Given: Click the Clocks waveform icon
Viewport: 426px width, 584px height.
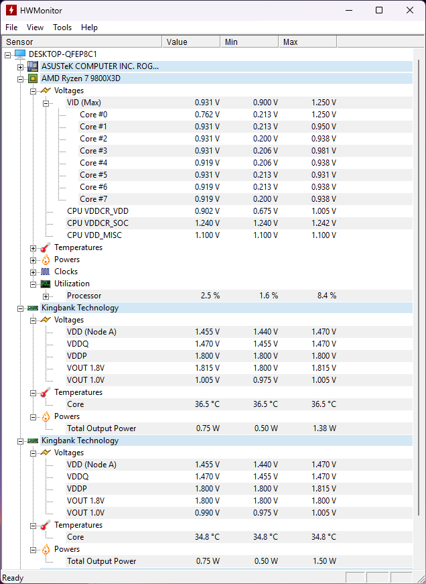Looking at the screenshot, I should 46,272.
